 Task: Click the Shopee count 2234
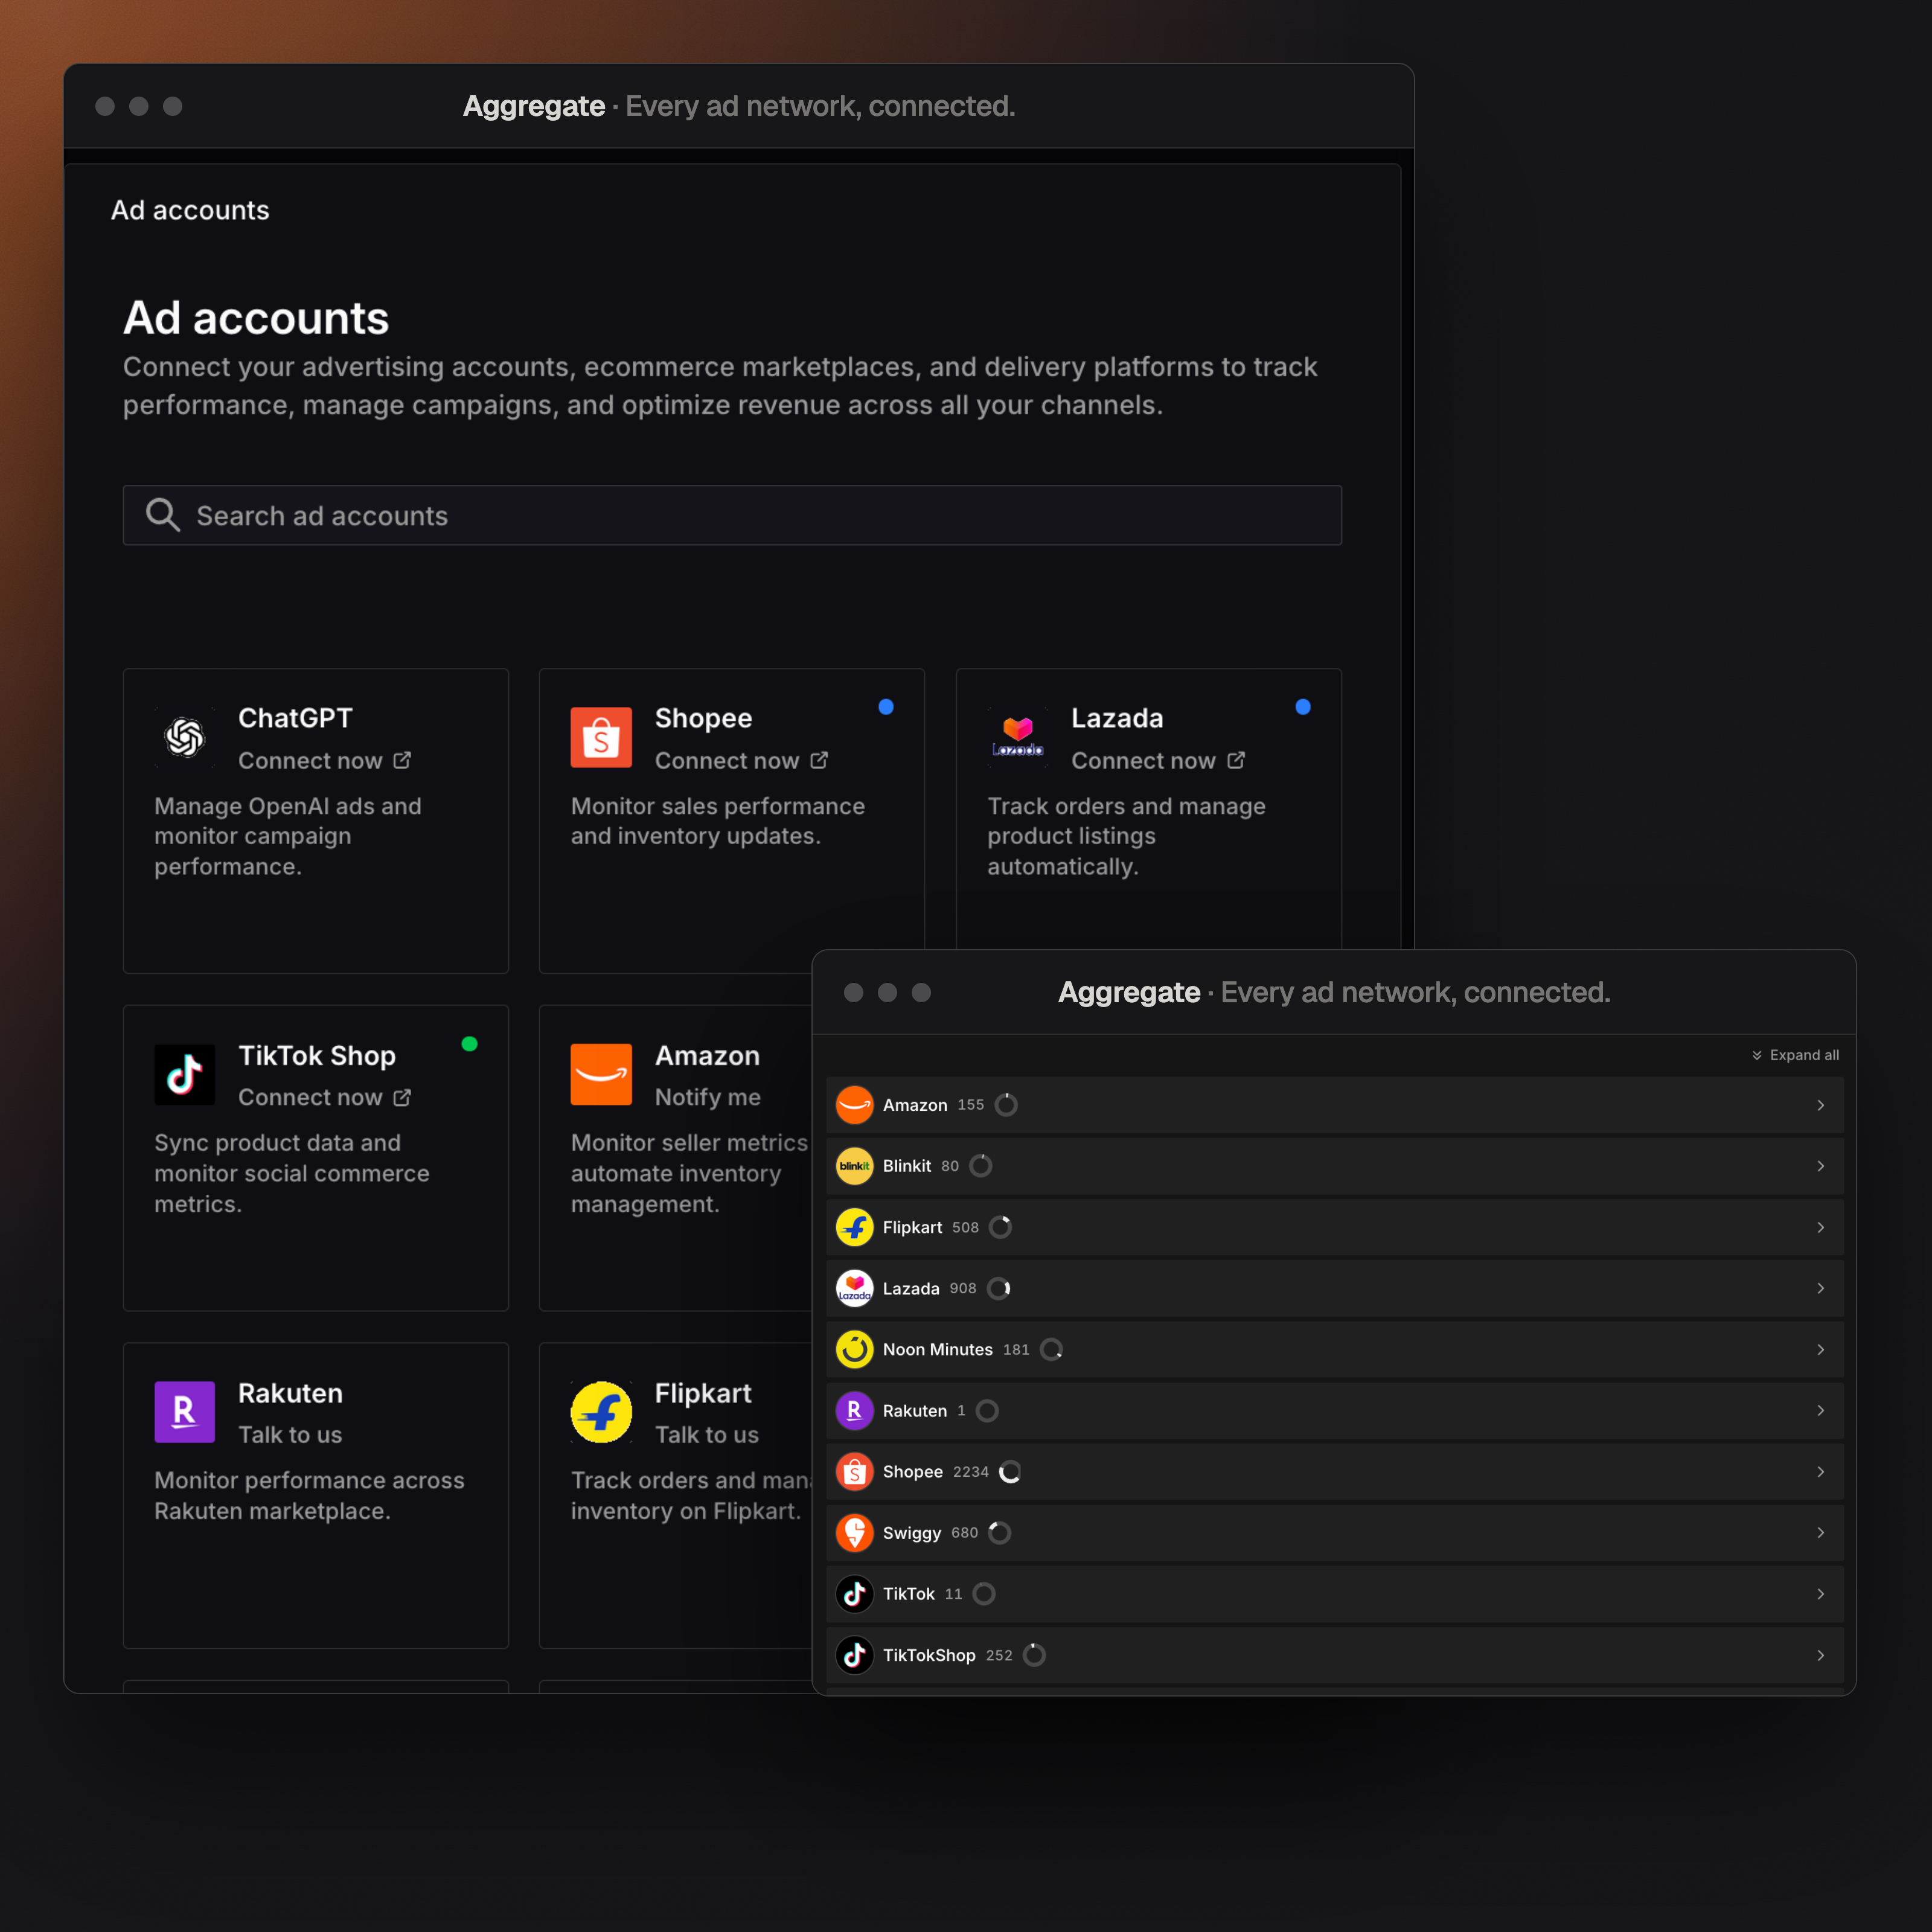pyautogui.click(x=970, y=1471)
